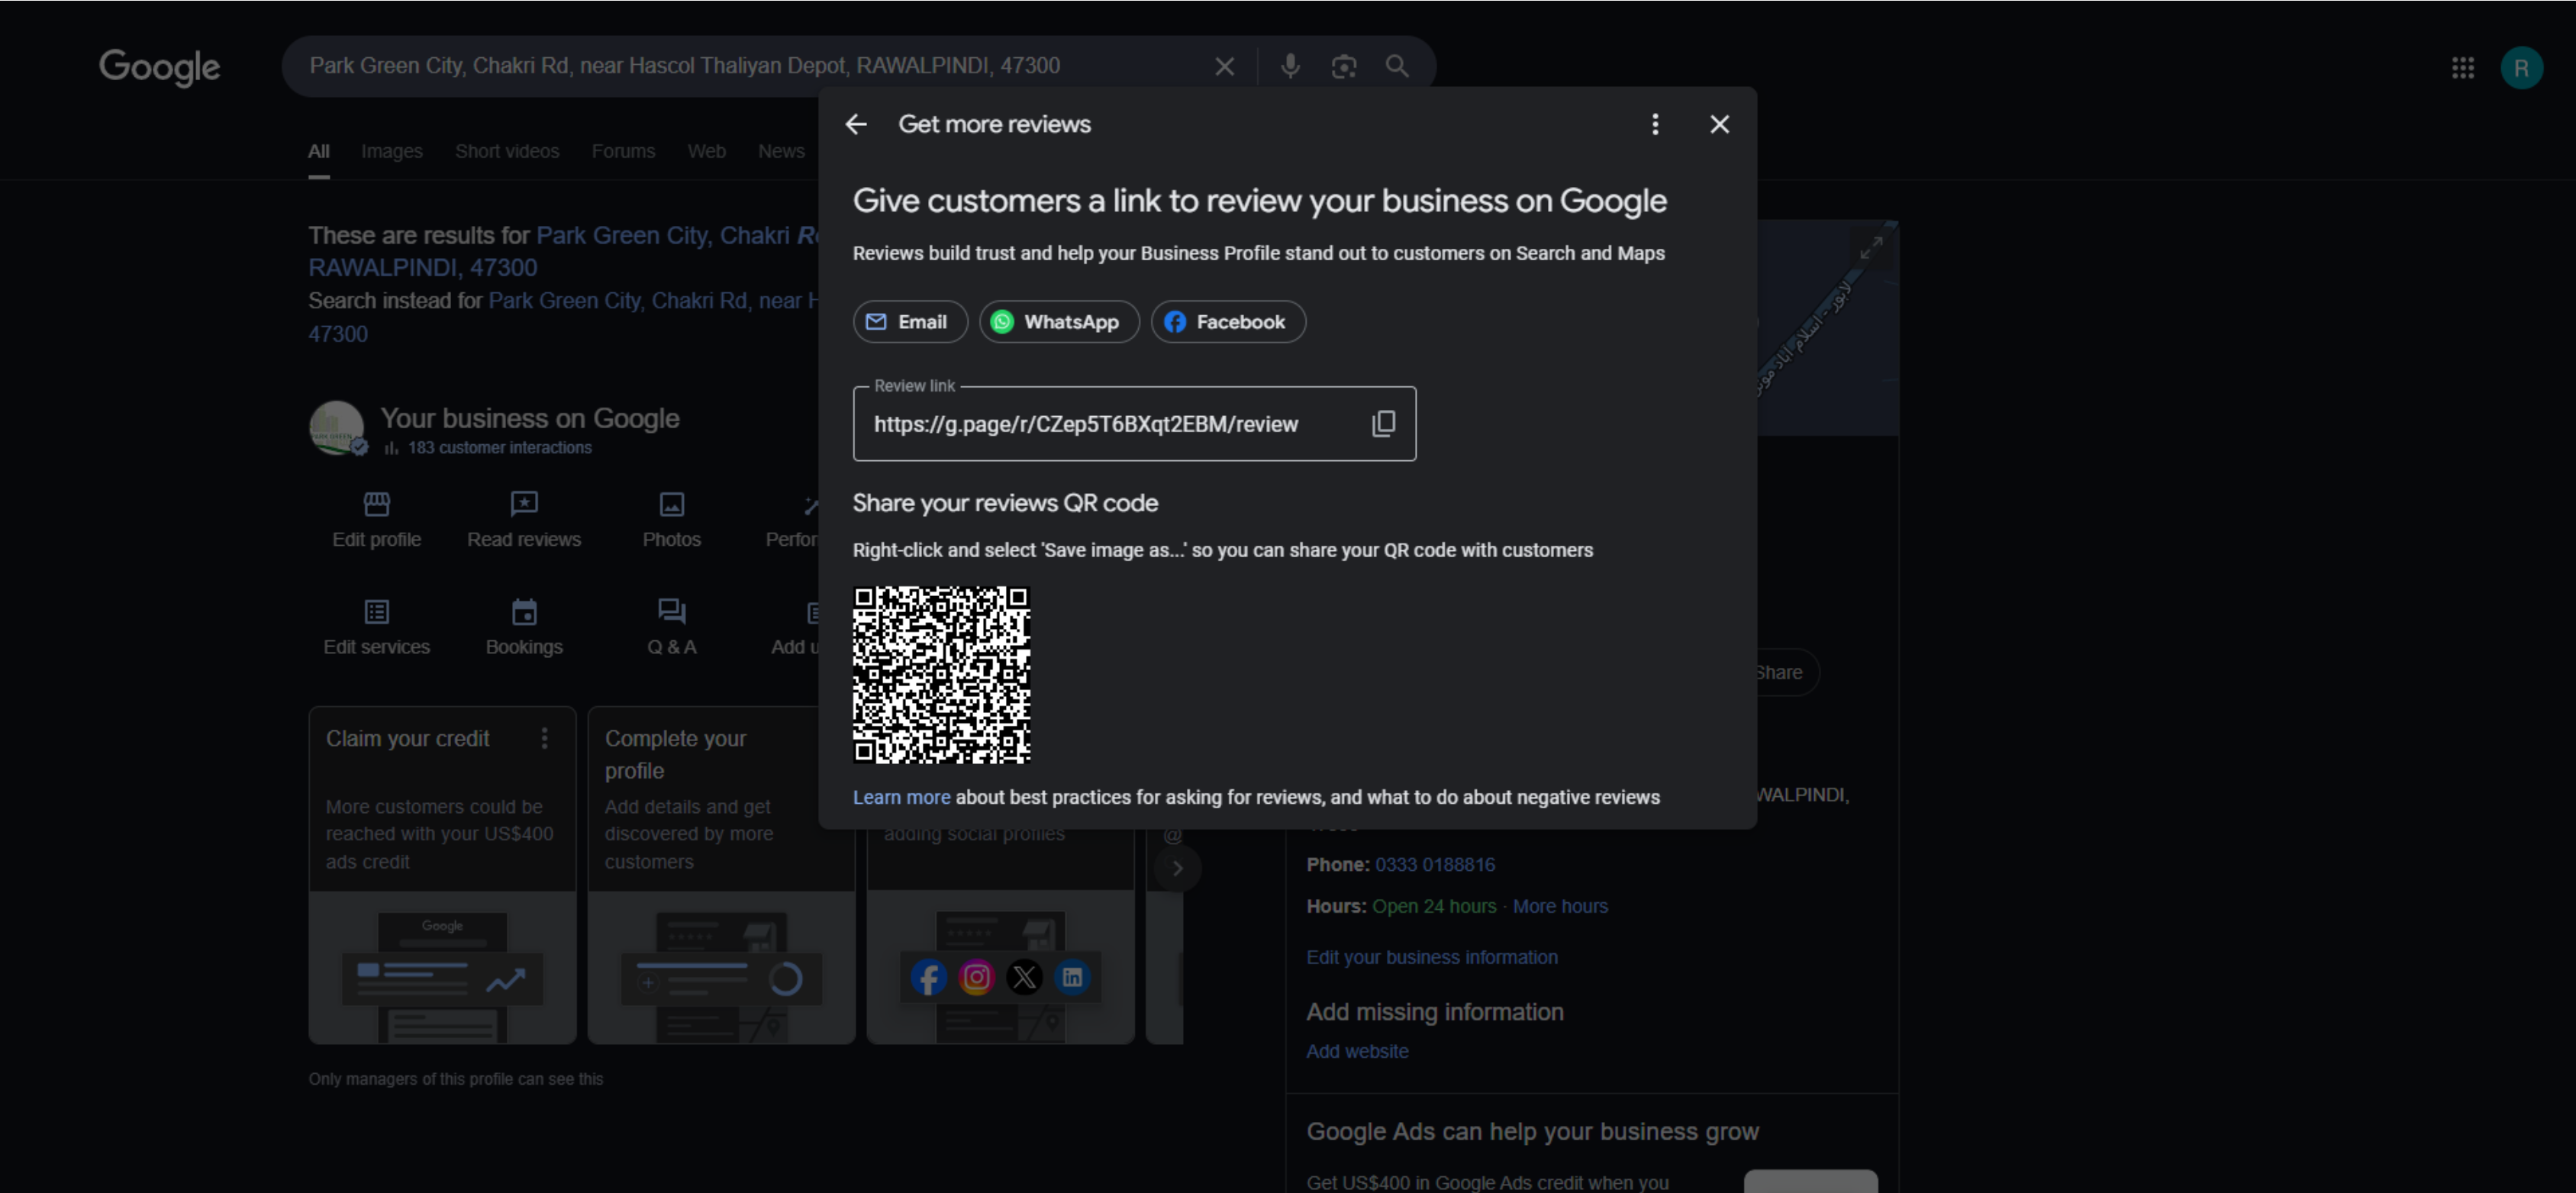Screen dimensions: 2576x1193
Task: Start voice search with microphone
Action: click(x=1290, y=66)
